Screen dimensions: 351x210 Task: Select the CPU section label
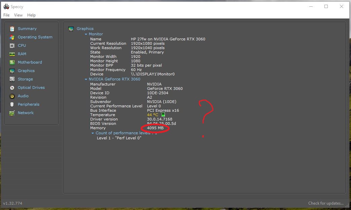(22, 45)
